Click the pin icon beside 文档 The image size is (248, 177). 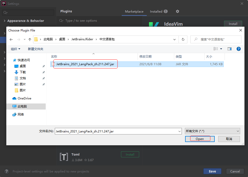[x=44, y=78]
